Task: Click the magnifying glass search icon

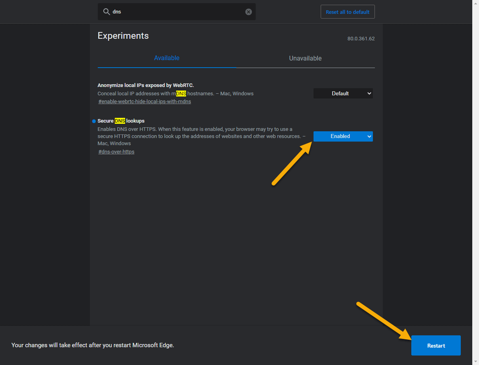Action: pos(106,11)
